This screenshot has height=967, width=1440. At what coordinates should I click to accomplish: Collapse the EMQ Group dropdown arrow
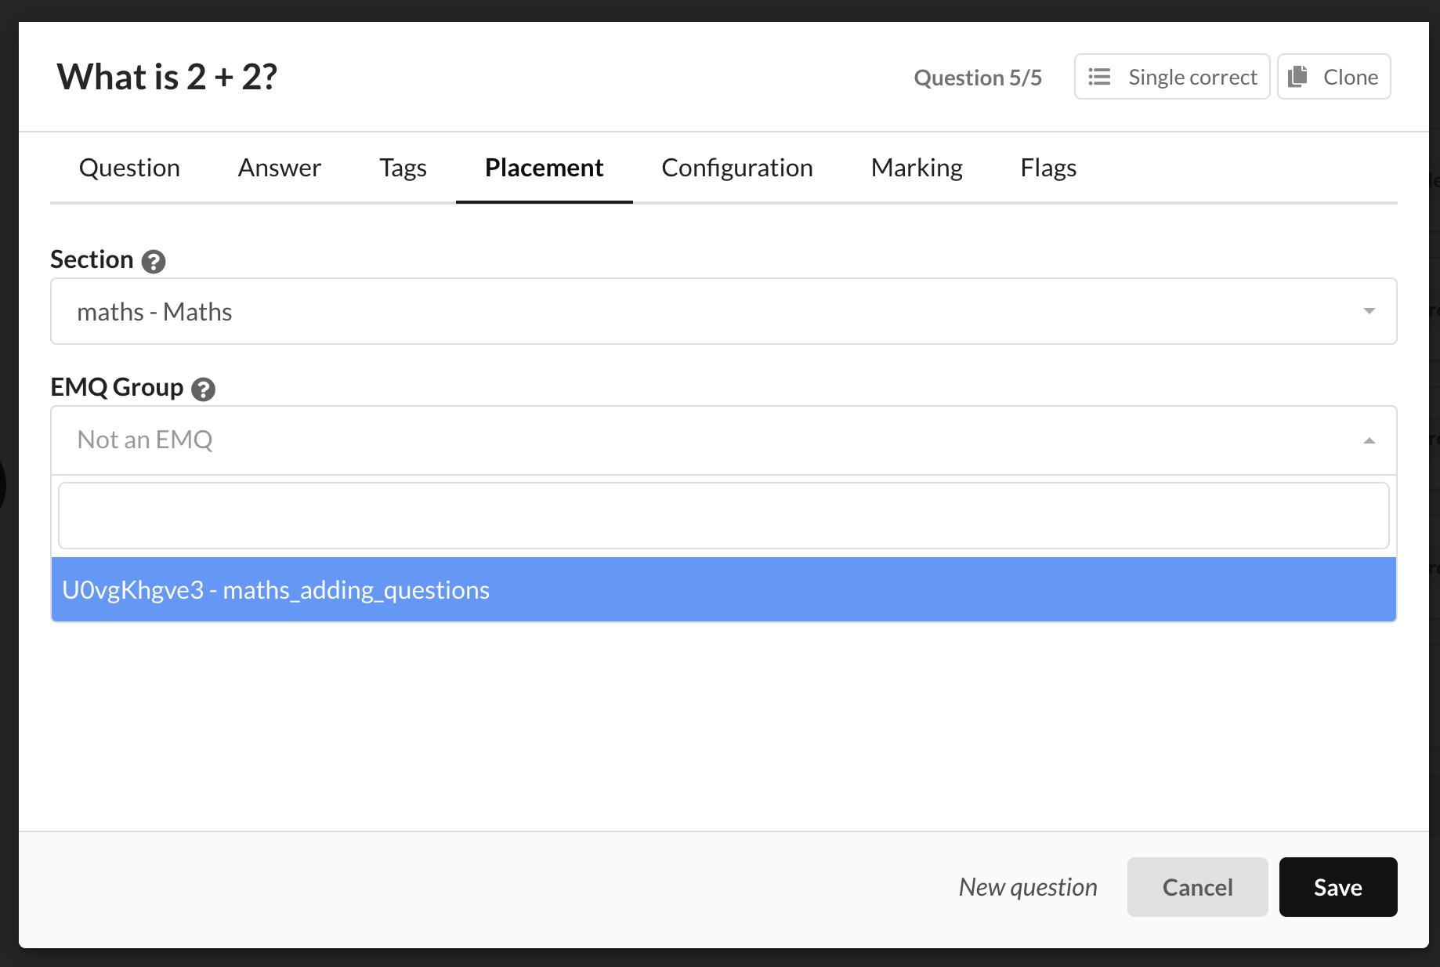pos(1369,440)
